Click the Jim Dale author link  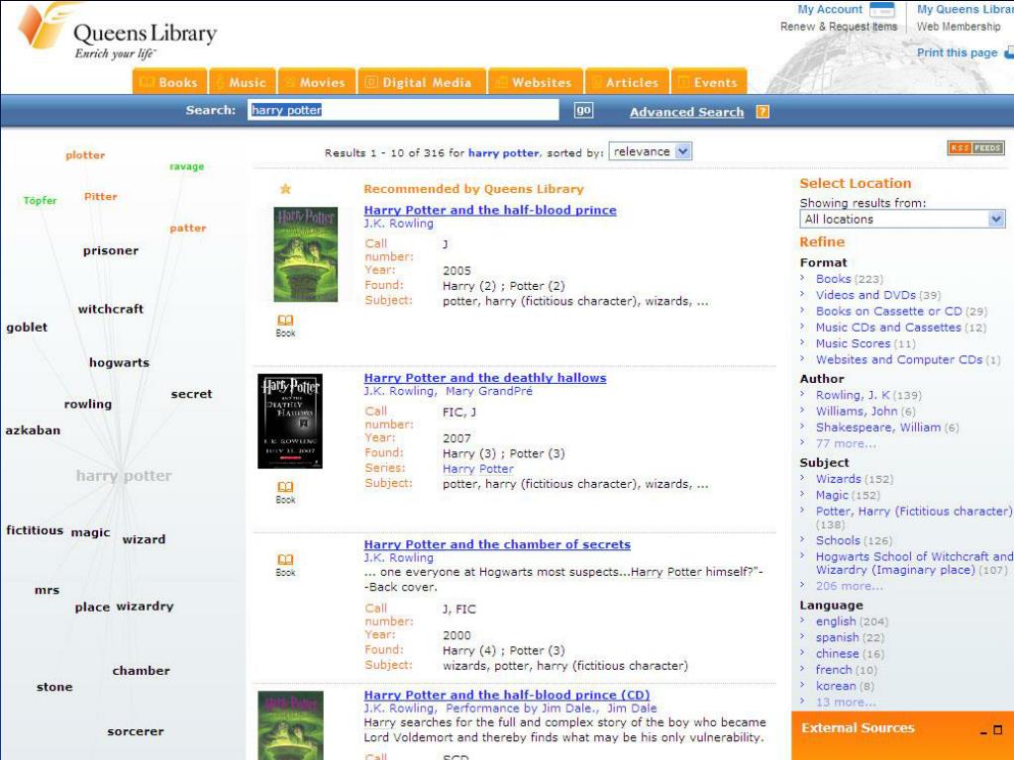coord(632,709)
